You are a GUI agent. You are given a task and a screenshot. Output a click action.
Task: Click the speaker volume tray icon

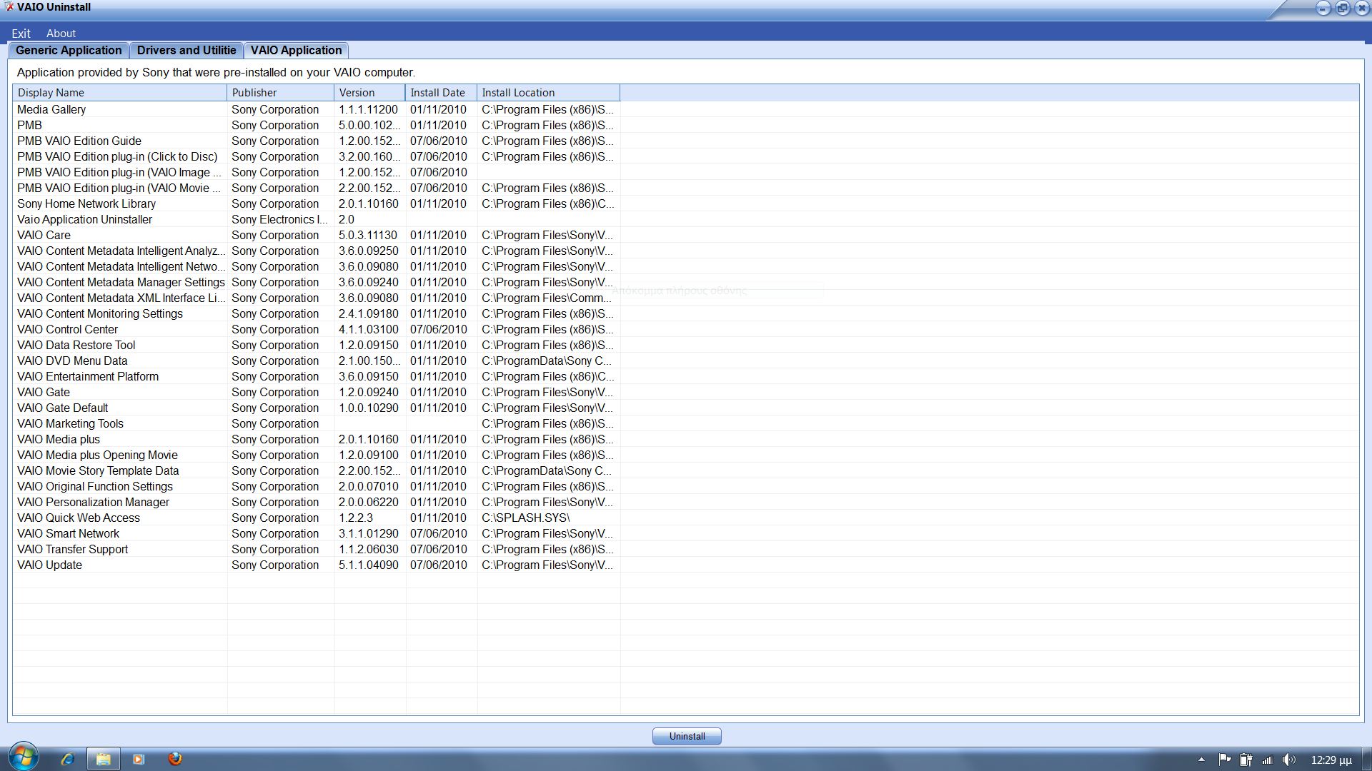[x=1289, y=760]
